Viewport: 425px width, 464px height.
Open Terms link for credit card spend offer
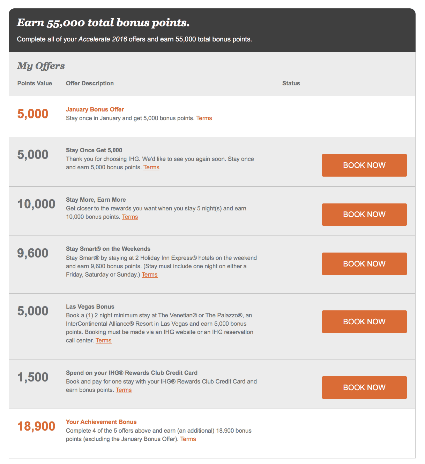[x=124, y=390]
